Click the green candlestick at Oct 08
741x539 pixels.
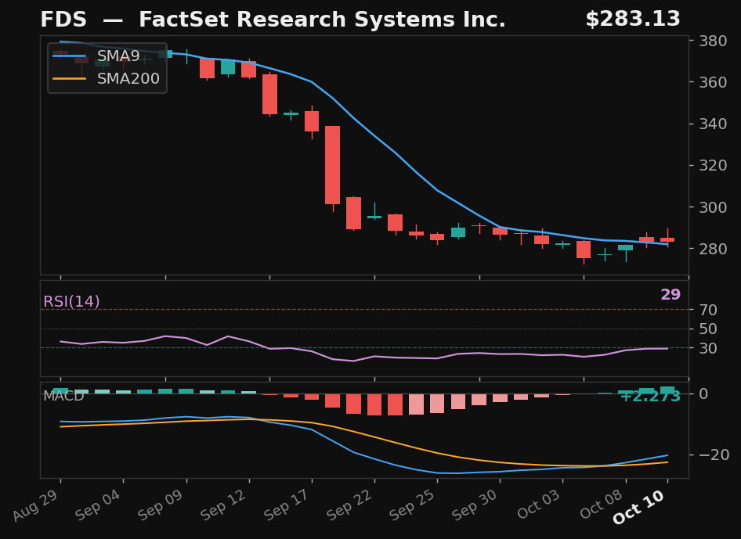point(626,247)
